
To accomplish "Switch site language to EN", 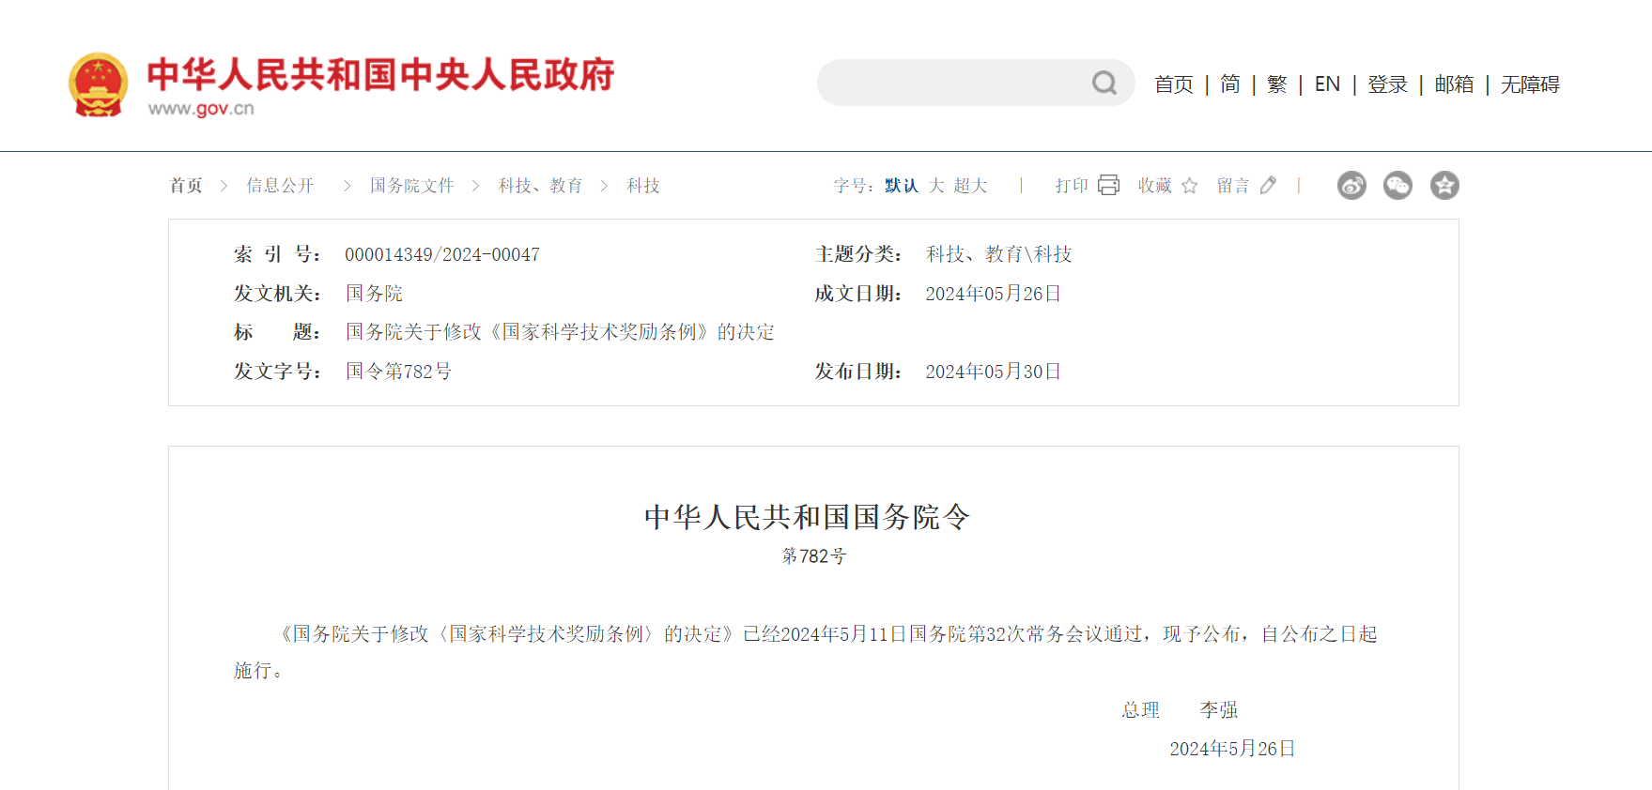I will coord(1327,84).
